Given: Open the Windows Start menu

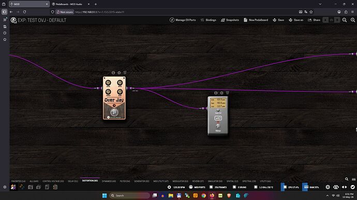Looking at the screenshot, I should pos(105,195).
